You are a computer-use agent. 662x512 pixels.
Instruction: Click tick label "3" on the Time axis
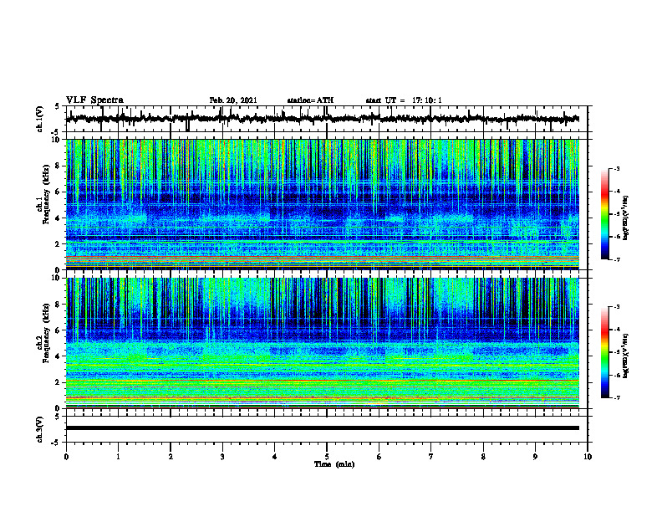coord(222,457)
